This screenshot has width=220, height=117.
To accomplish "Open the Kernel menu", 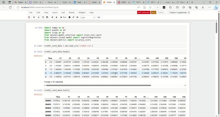I will click(x=72, y=12).
